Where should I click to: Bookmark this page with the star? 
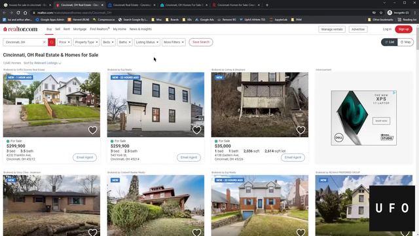[x=381, y=12]
